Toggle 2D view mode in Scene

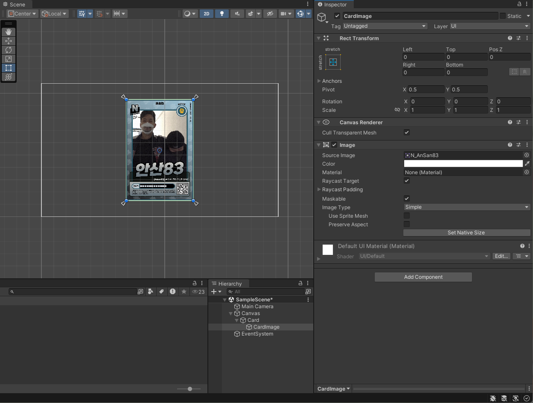(207, 14)
